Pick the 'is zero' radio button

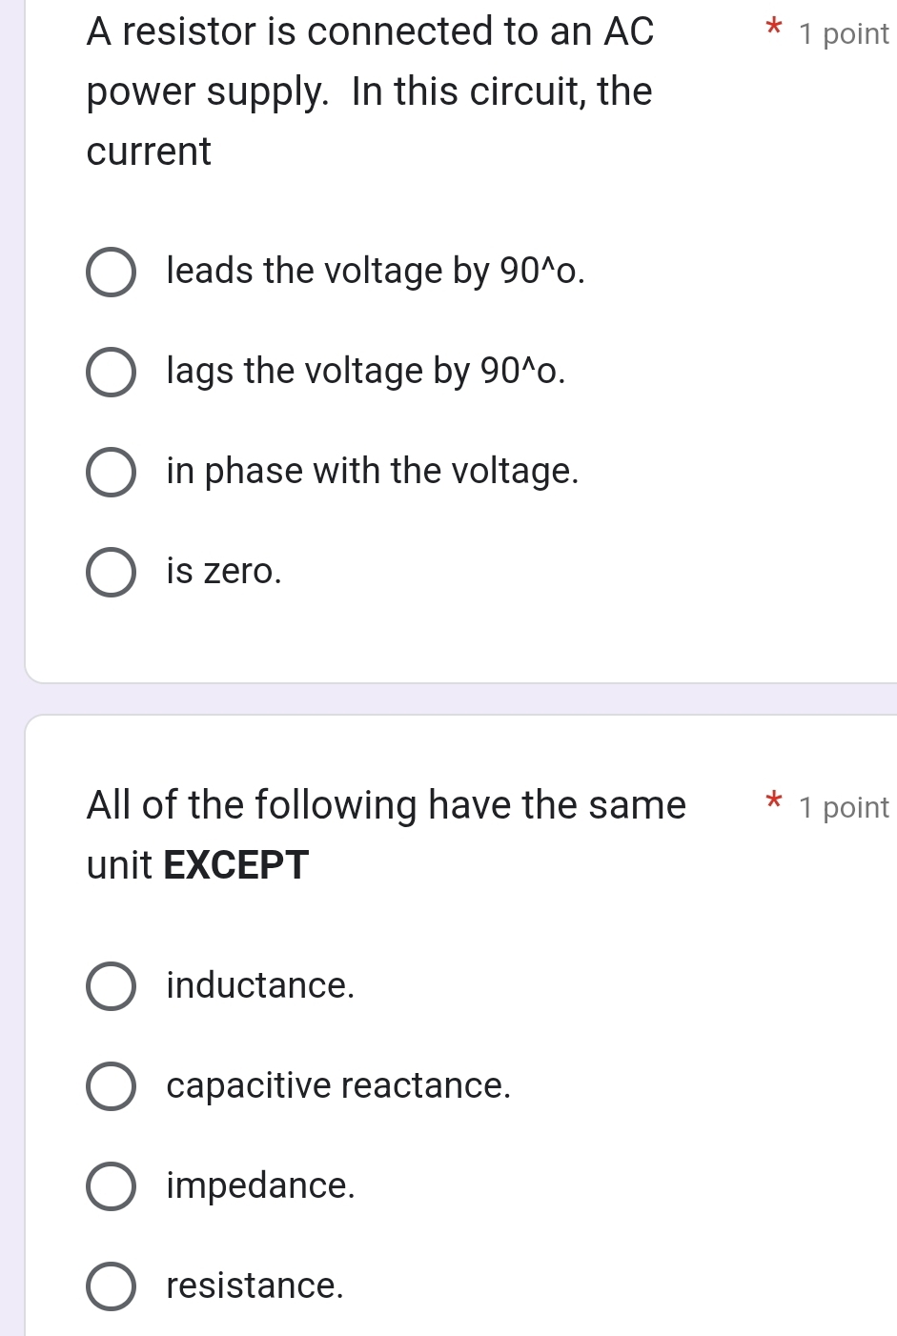111,572
